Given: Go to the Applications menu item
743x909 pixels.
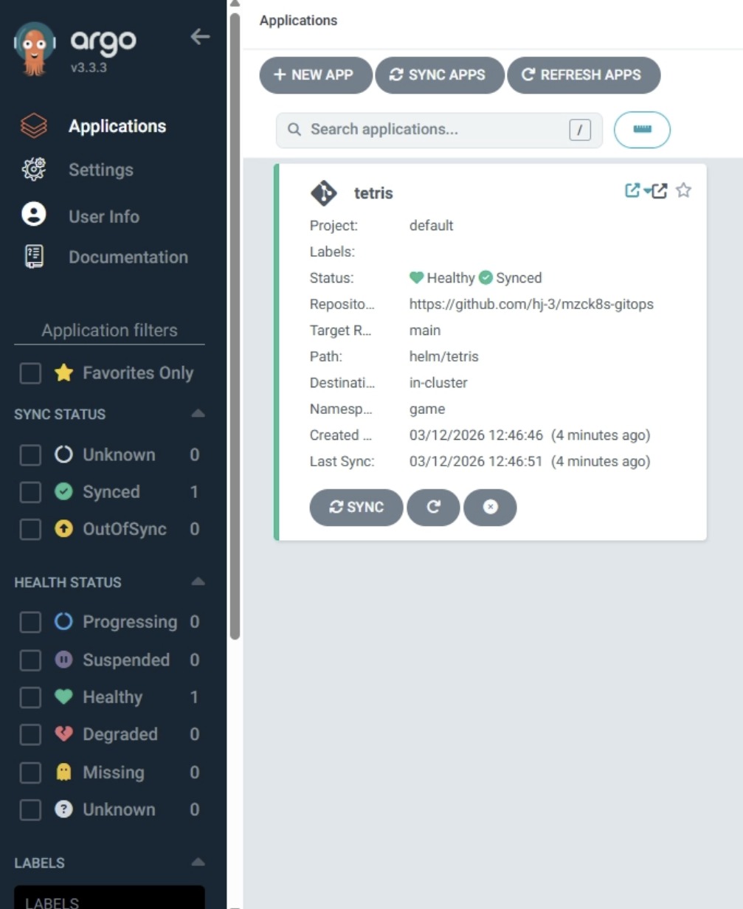Looking at the screenshot, I should [117, 126].
